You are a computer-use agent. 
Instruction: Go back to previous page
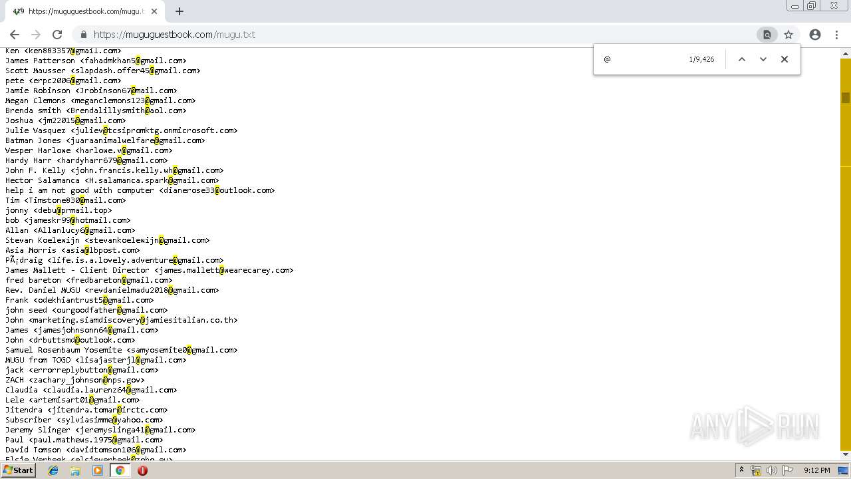point(15,35)
